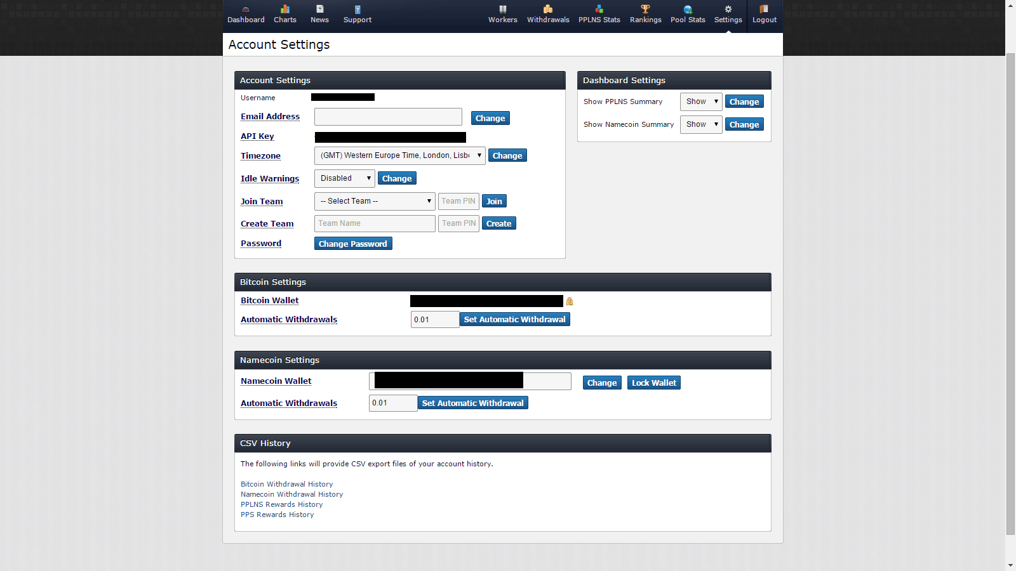Viewport: 1016px width, 571px height.
Task: Click Bitcoin Automatic Withdrawals label link
Action: pos(289,320)
